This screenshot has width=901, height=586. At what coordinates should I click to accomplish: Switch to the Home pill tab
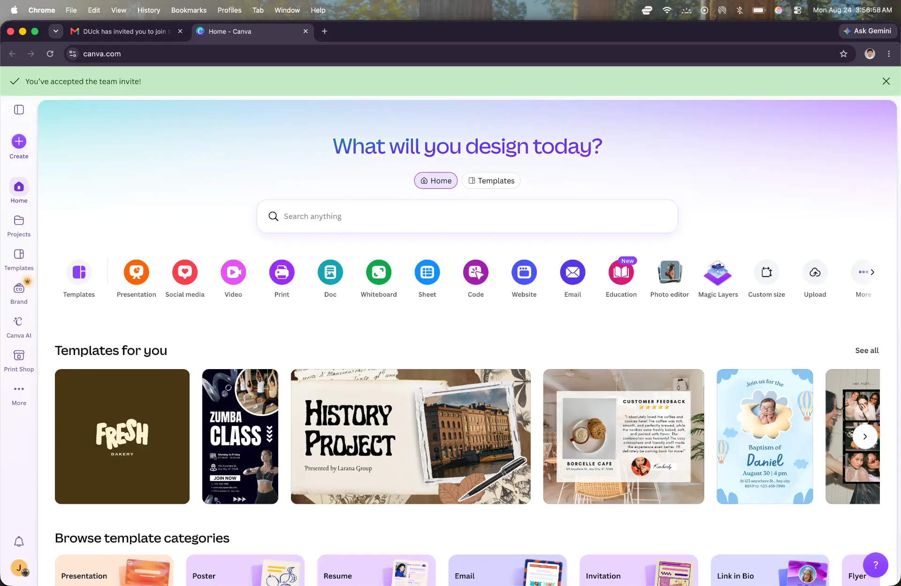pos(435,181)
